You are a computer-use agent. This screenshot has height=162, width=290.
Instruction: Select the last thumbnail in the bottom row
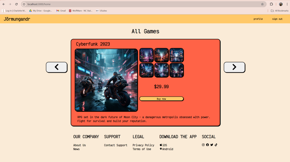176,70
